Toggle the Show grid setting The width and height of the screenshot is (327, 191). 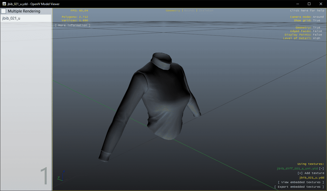[x=316, y=21]
